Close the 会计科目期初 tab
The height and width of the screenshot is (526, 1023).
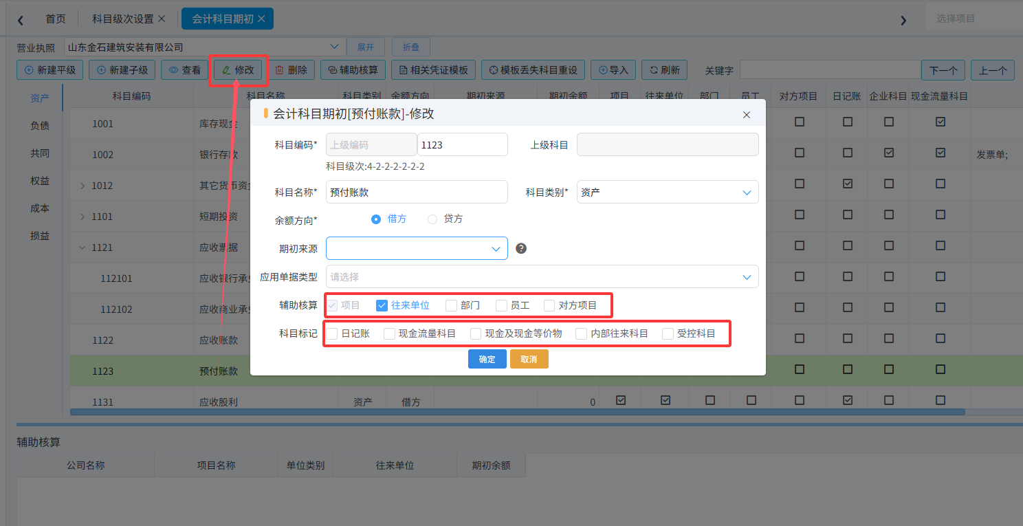pos(261,19)
